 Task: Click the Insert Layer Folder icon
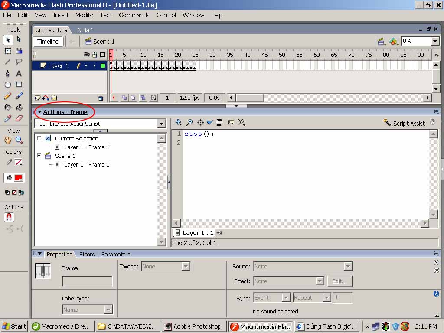coord(54,98)
